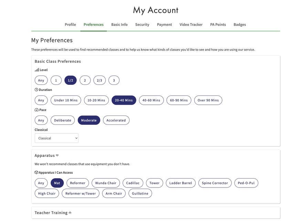Click the Level signal-bars icon
The width and height of the screenshot is (292, 221).
(x=37, y=70)
